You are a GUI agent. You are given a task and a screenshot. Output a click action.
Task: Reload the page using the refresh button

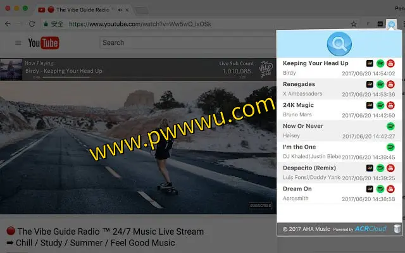32,24
